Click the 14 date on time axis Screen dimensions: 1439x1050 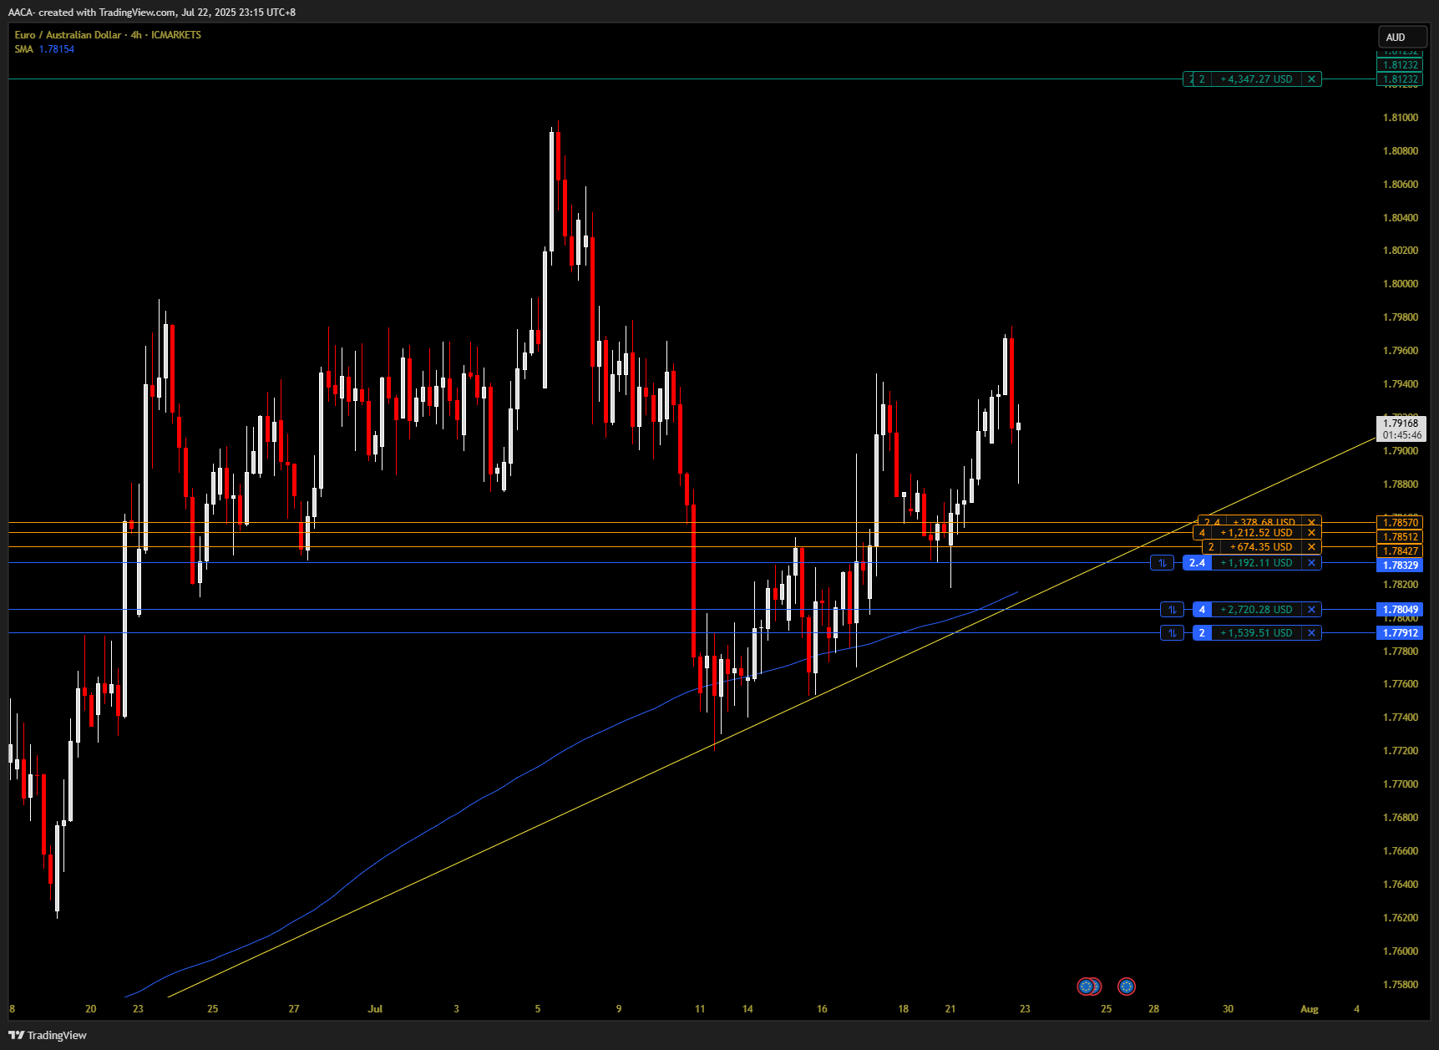747,1009
